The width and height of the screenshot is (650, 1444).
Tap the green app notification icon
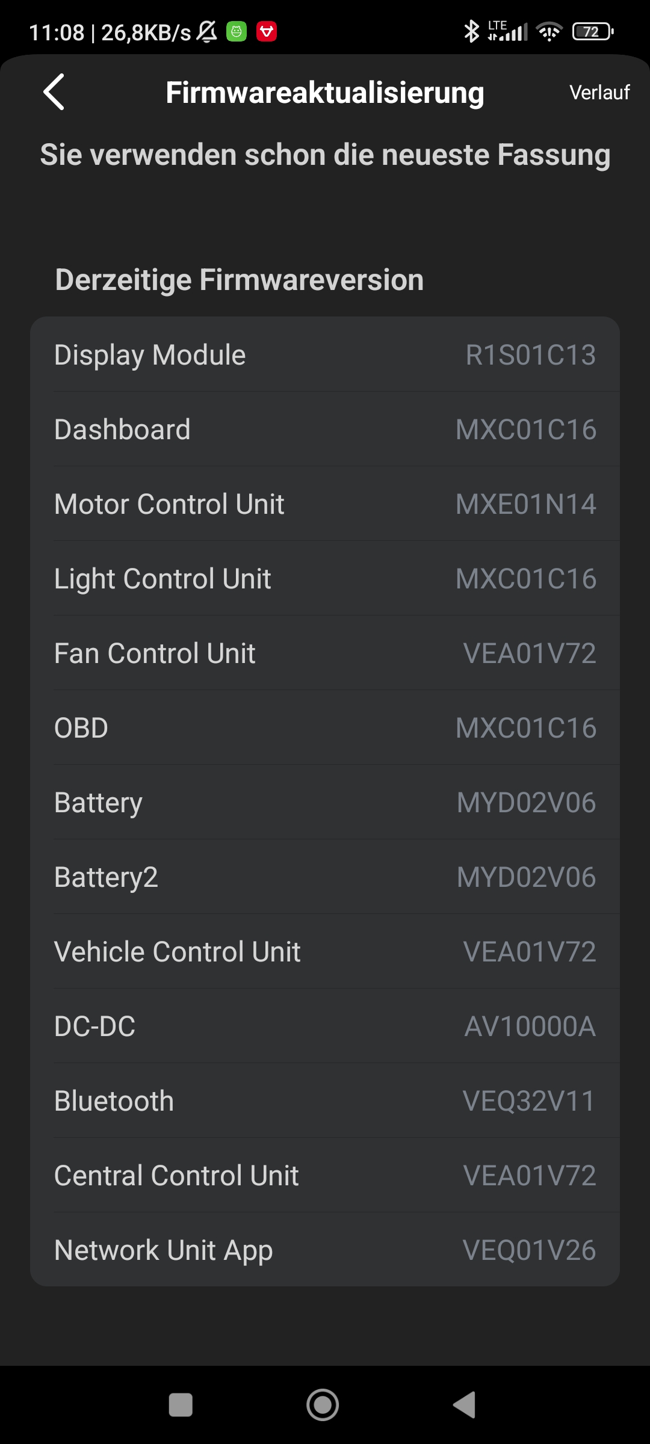click(237, 31)
